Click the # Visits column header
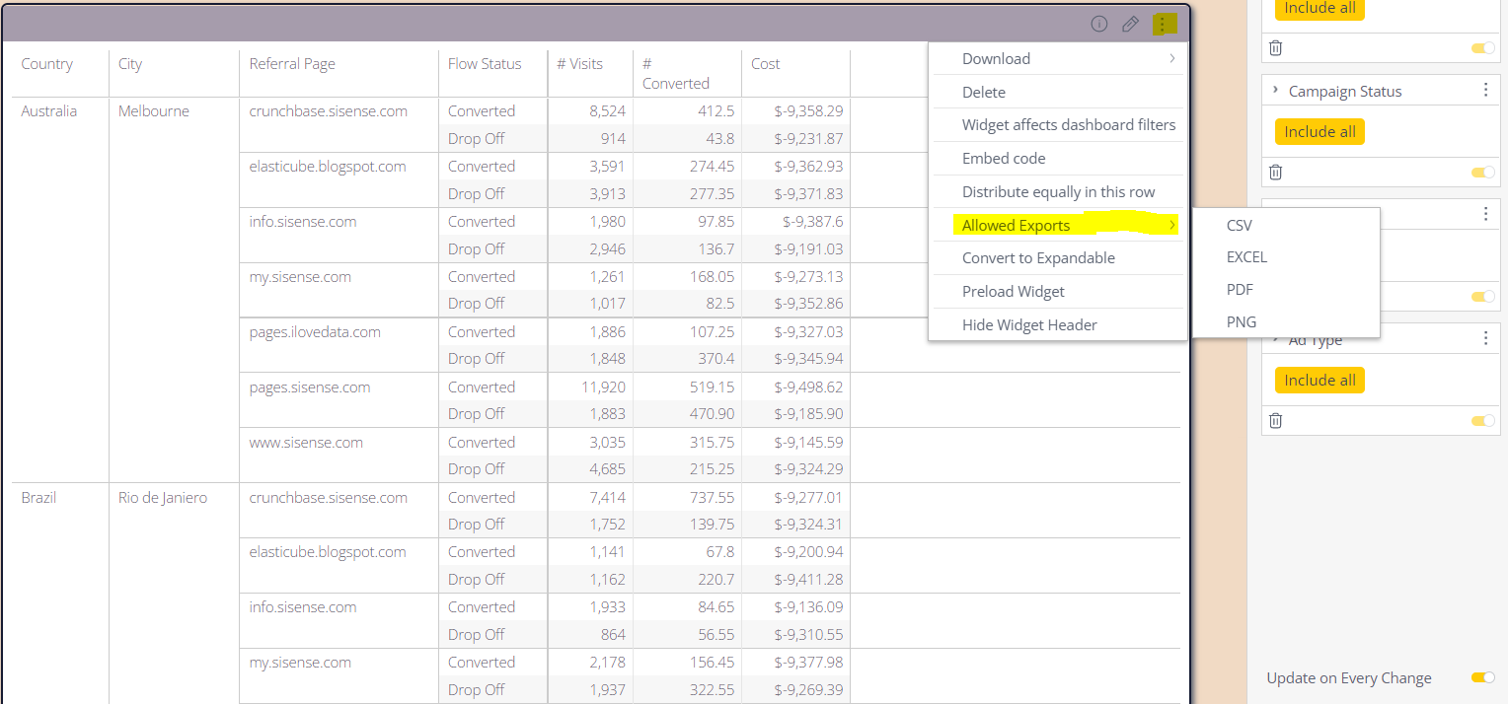This screenshot has height=704, width=1508. pos(579,63)
